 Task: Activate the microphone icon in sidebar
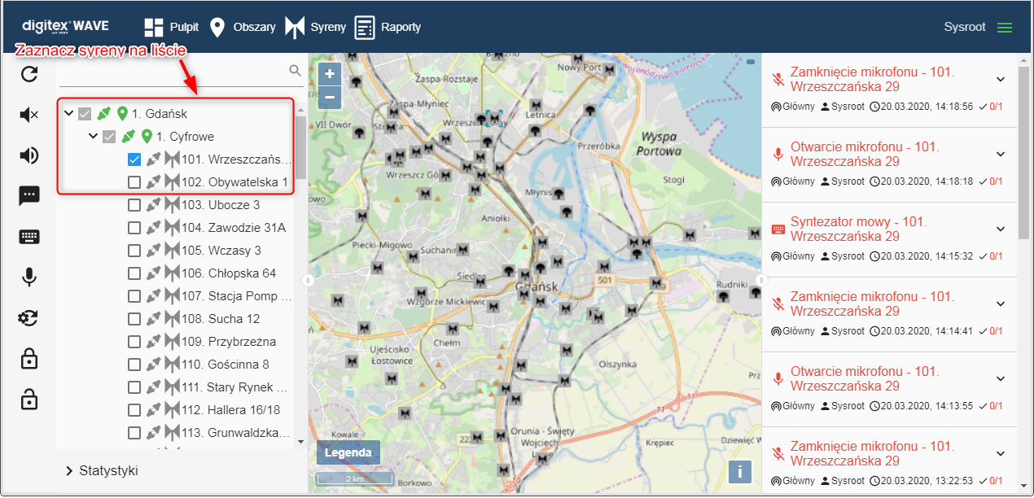point(29,277)
